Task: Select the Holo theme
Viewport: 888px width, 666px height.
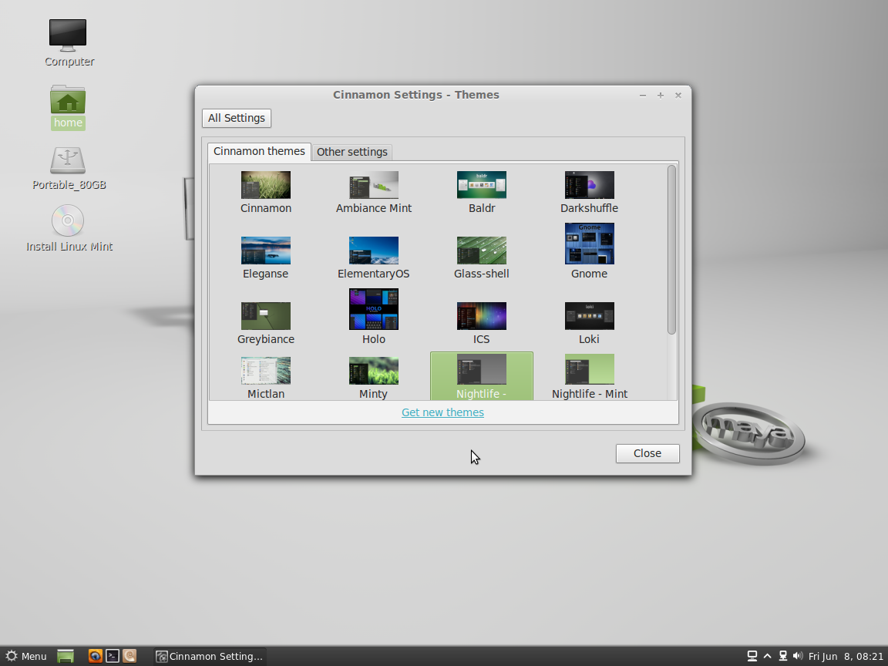Action: point(374,317)
